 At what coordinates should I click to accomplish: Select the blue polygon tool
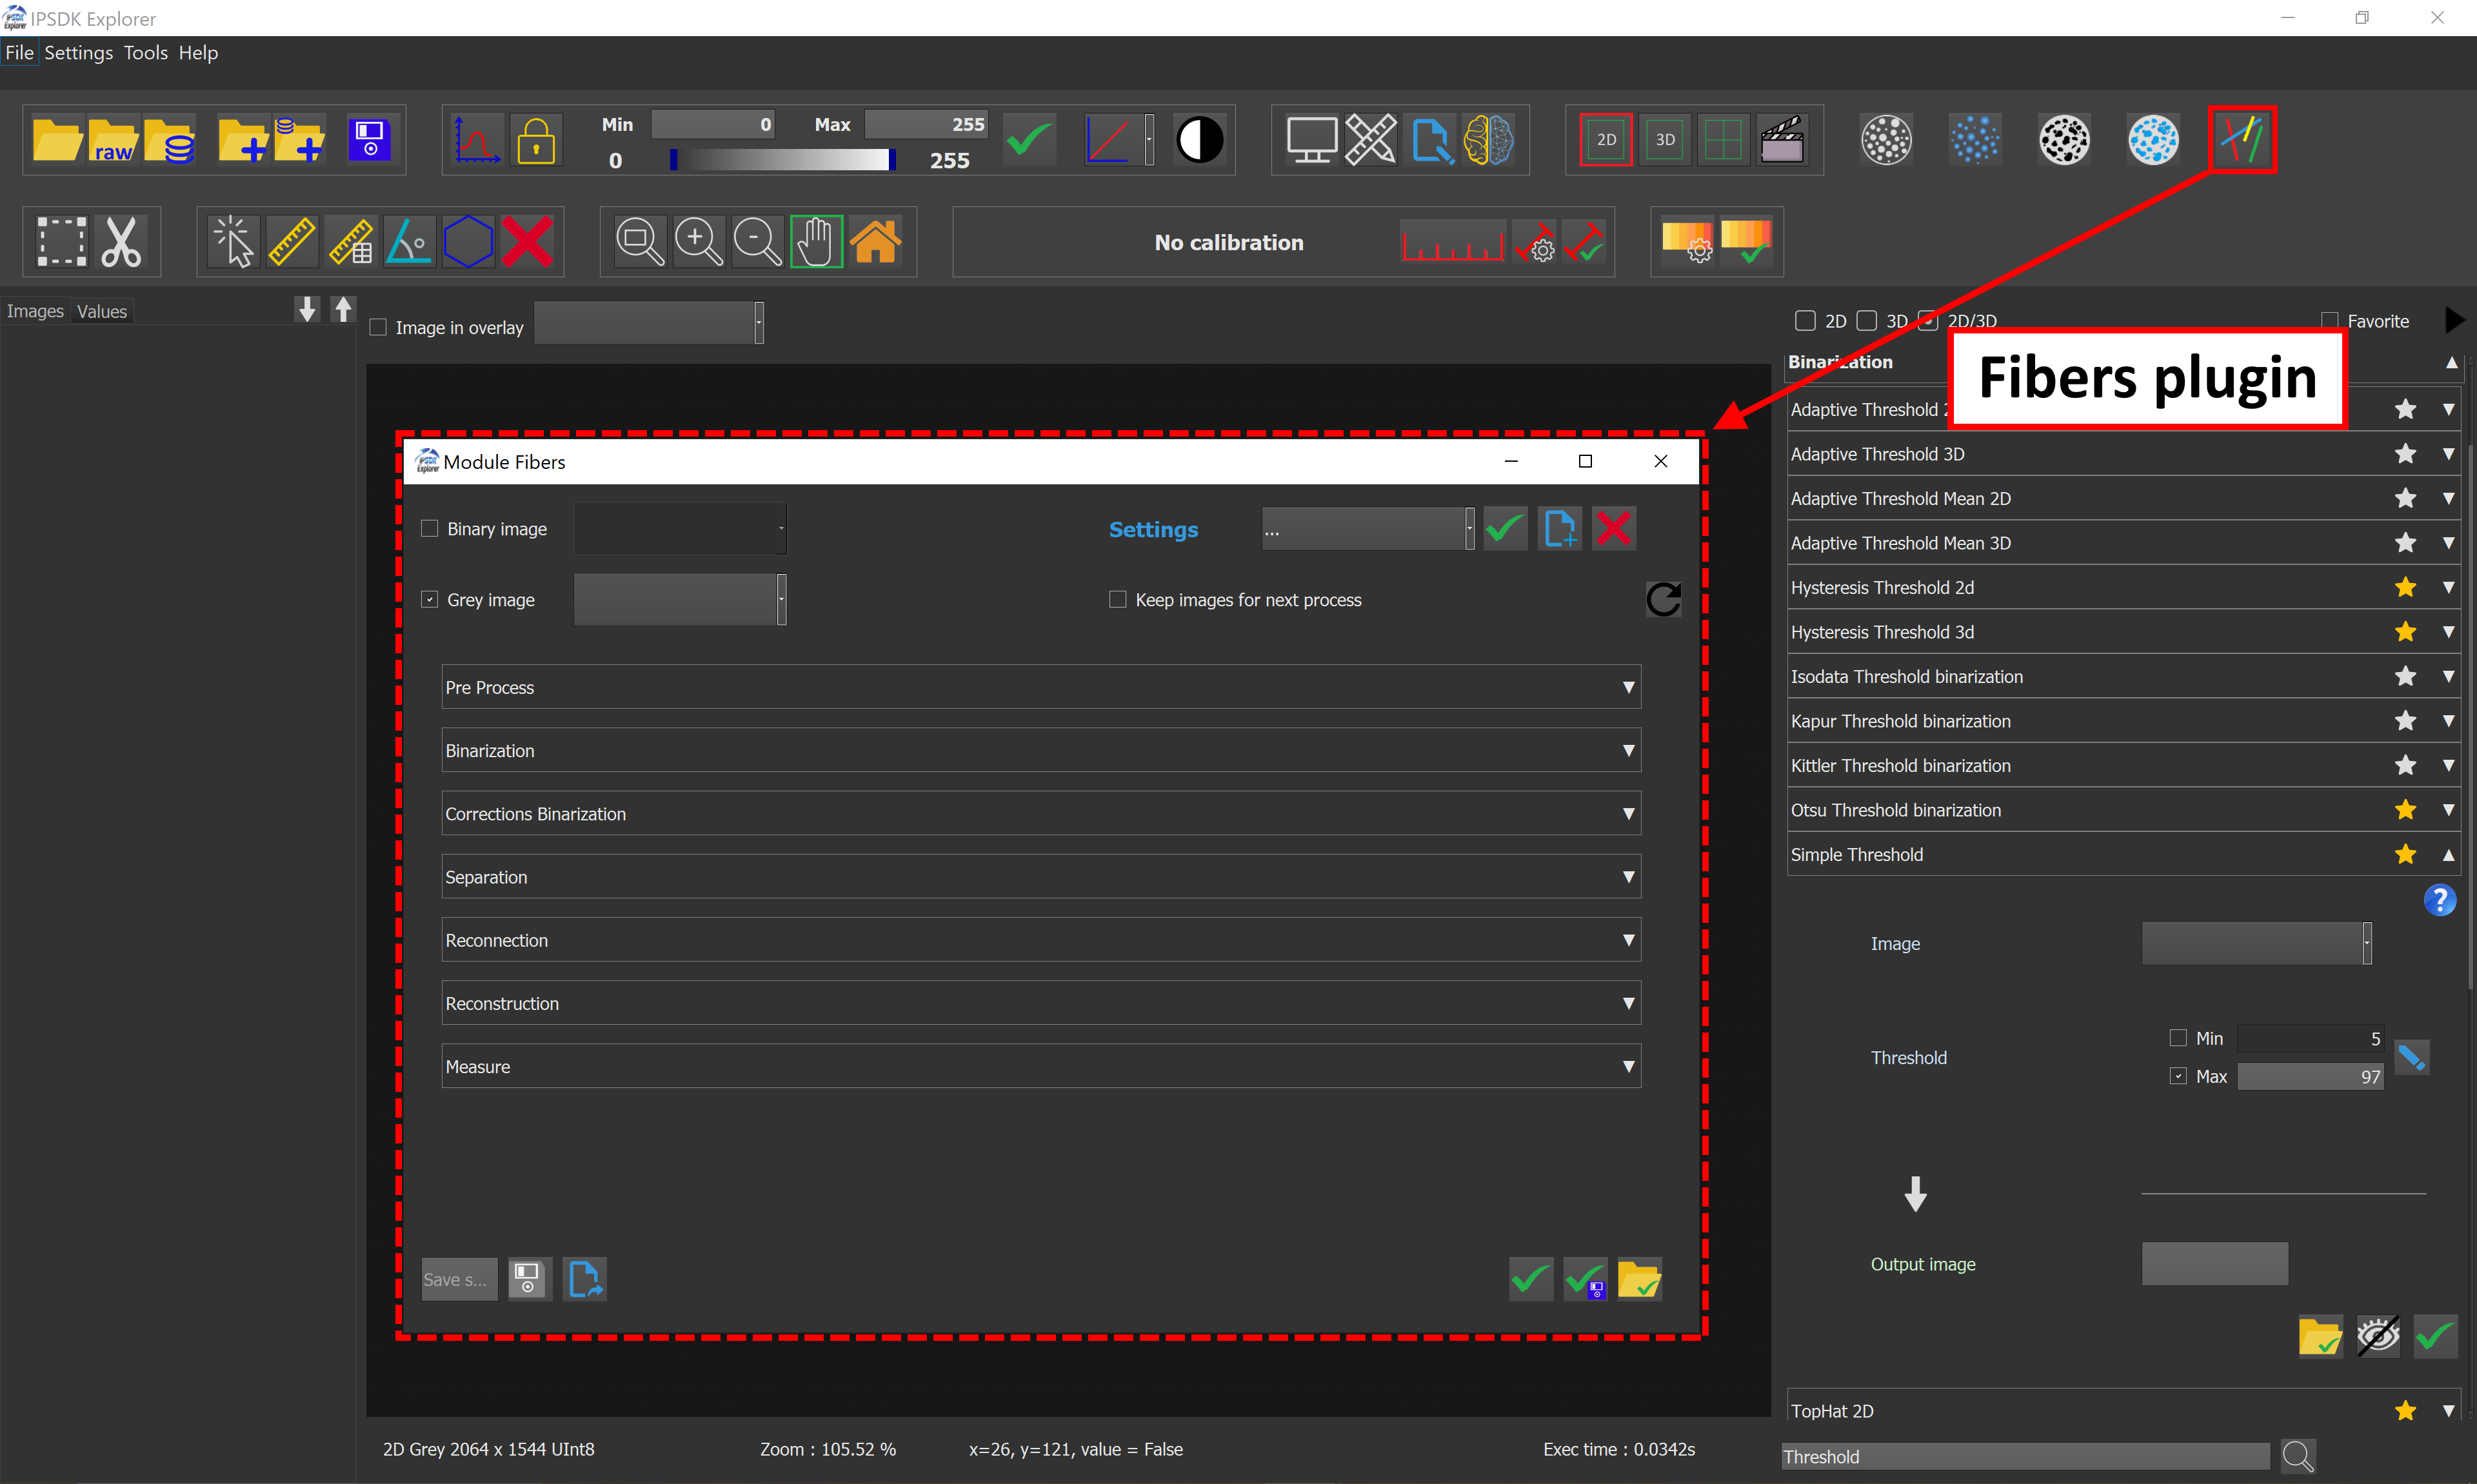tap(468, 242)
